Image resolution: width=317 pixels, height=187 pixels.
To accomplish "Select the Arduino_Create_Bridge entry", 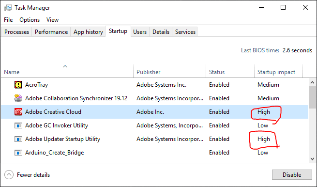I will (54, 153).
